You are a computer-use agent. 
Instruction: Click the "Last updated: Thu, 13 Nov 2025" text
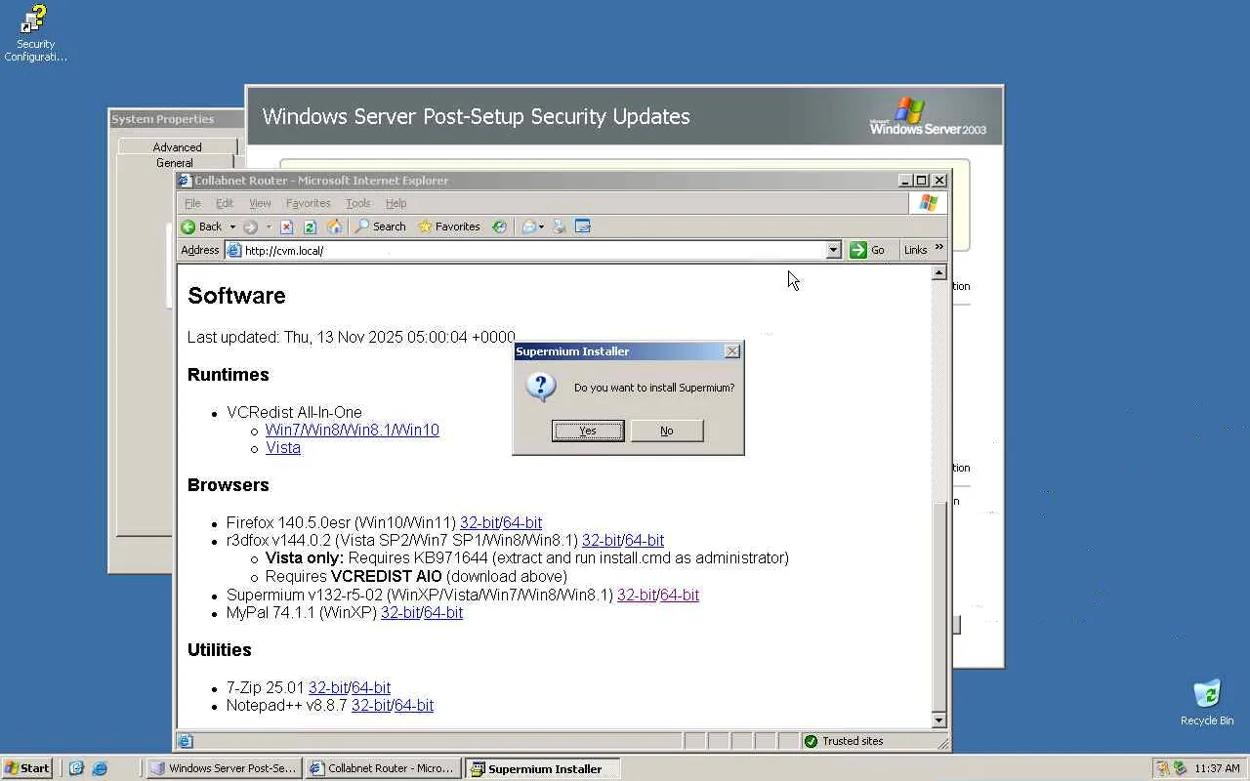point(351,338)
